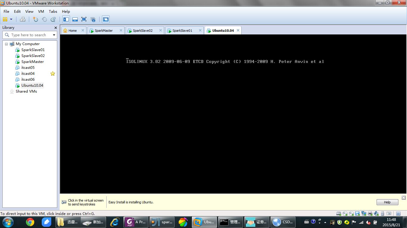The width and height of the screenshot is (407, 228).
Task: Open the View menu
Action: tap(29, 11)
